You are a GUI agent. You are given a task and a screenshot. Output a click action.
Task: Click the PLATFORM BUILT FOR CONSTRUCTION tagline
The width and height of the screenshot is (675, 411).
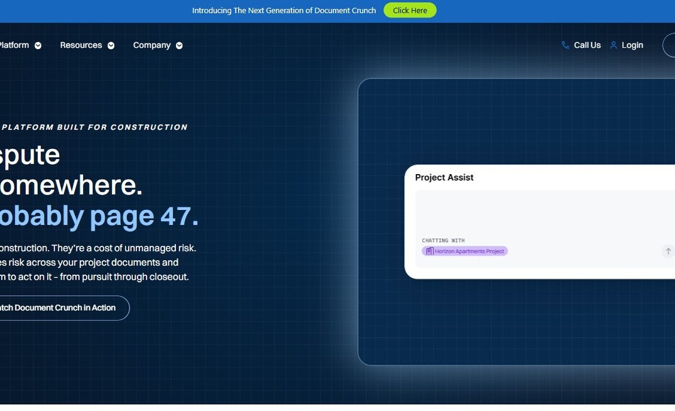(94, 128)
